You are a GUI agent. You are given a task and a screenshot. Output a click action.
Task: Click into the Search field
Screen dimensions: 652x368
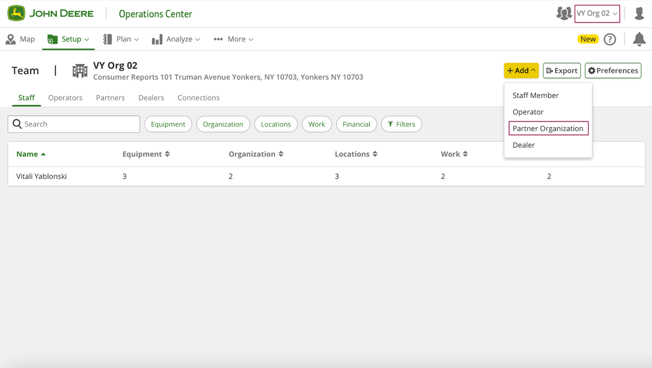(80, 124)
